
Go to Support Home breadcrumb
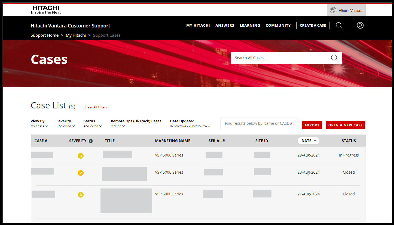[45, 35]
